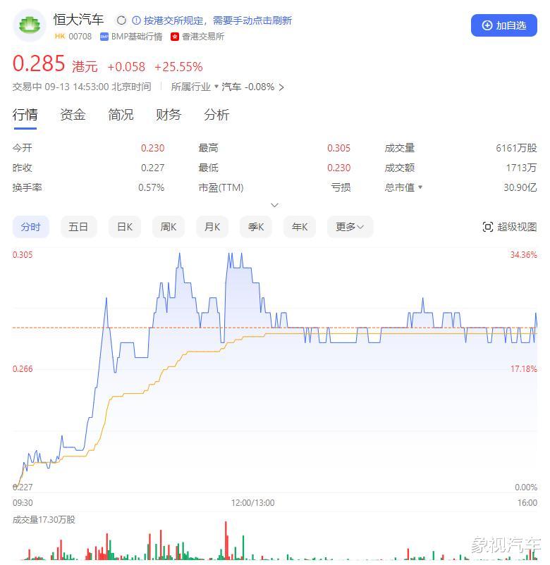Click the refresh circle icon beside 恒大汽车
Screen dimensions: 550x565
[x=121, y=20]
